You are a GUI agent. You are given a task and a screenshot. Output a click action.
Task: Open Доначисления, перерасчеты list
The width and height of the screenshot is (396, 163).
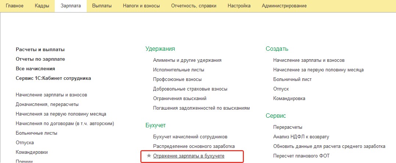coord(47,104)
